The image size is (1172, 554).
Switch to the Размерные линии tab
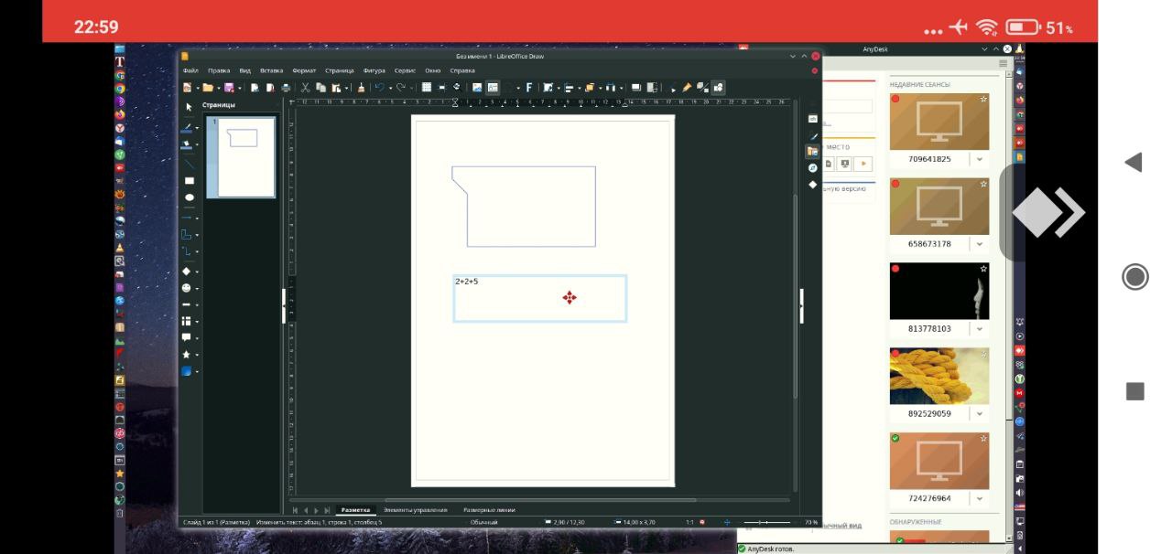(x=489, y=510)
